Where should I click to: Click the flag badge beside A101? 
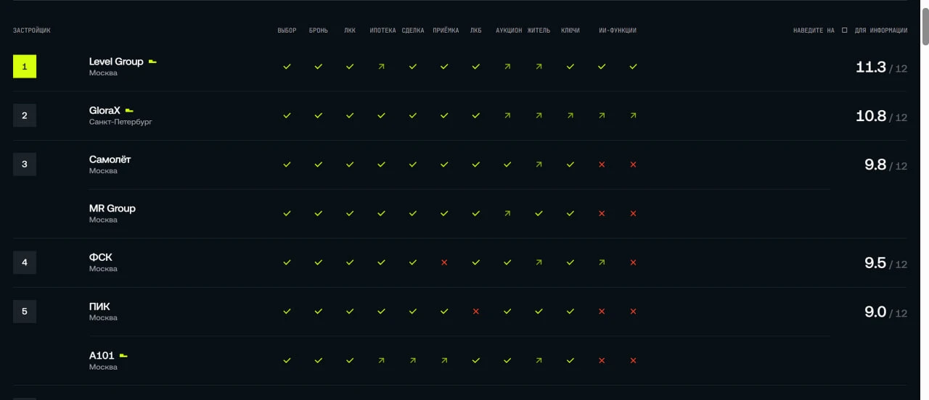pyautogui.click(x=123, y=356)
